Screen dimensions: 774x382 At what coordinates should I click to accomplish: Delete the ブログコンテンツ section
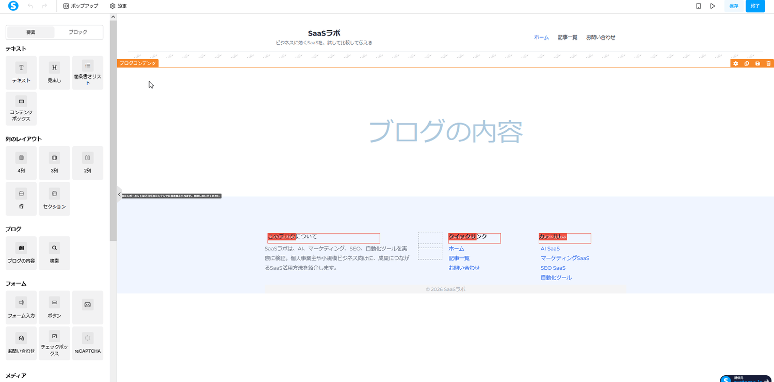tap(768, 63)
